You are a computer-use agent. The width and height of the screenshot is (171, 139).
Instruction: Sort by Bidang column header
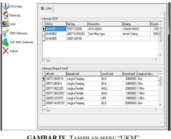pyautogui.click(x=136, y=24)
